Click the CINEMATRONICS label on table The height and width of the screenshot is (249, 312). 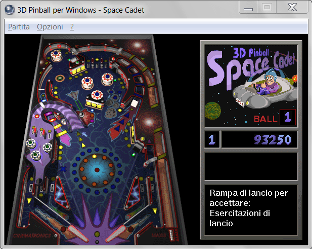32,236
